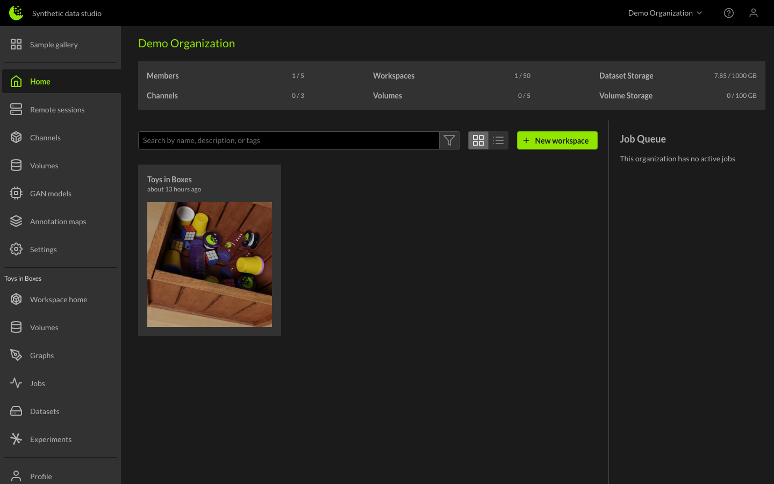Create a New workspace
This screenshot has width=774, height=484.
pos(557,140)
